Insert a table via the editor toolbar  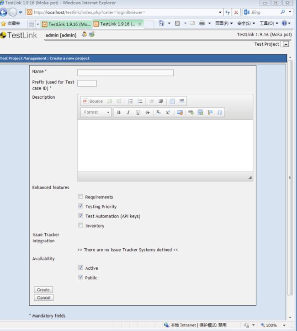172,101
